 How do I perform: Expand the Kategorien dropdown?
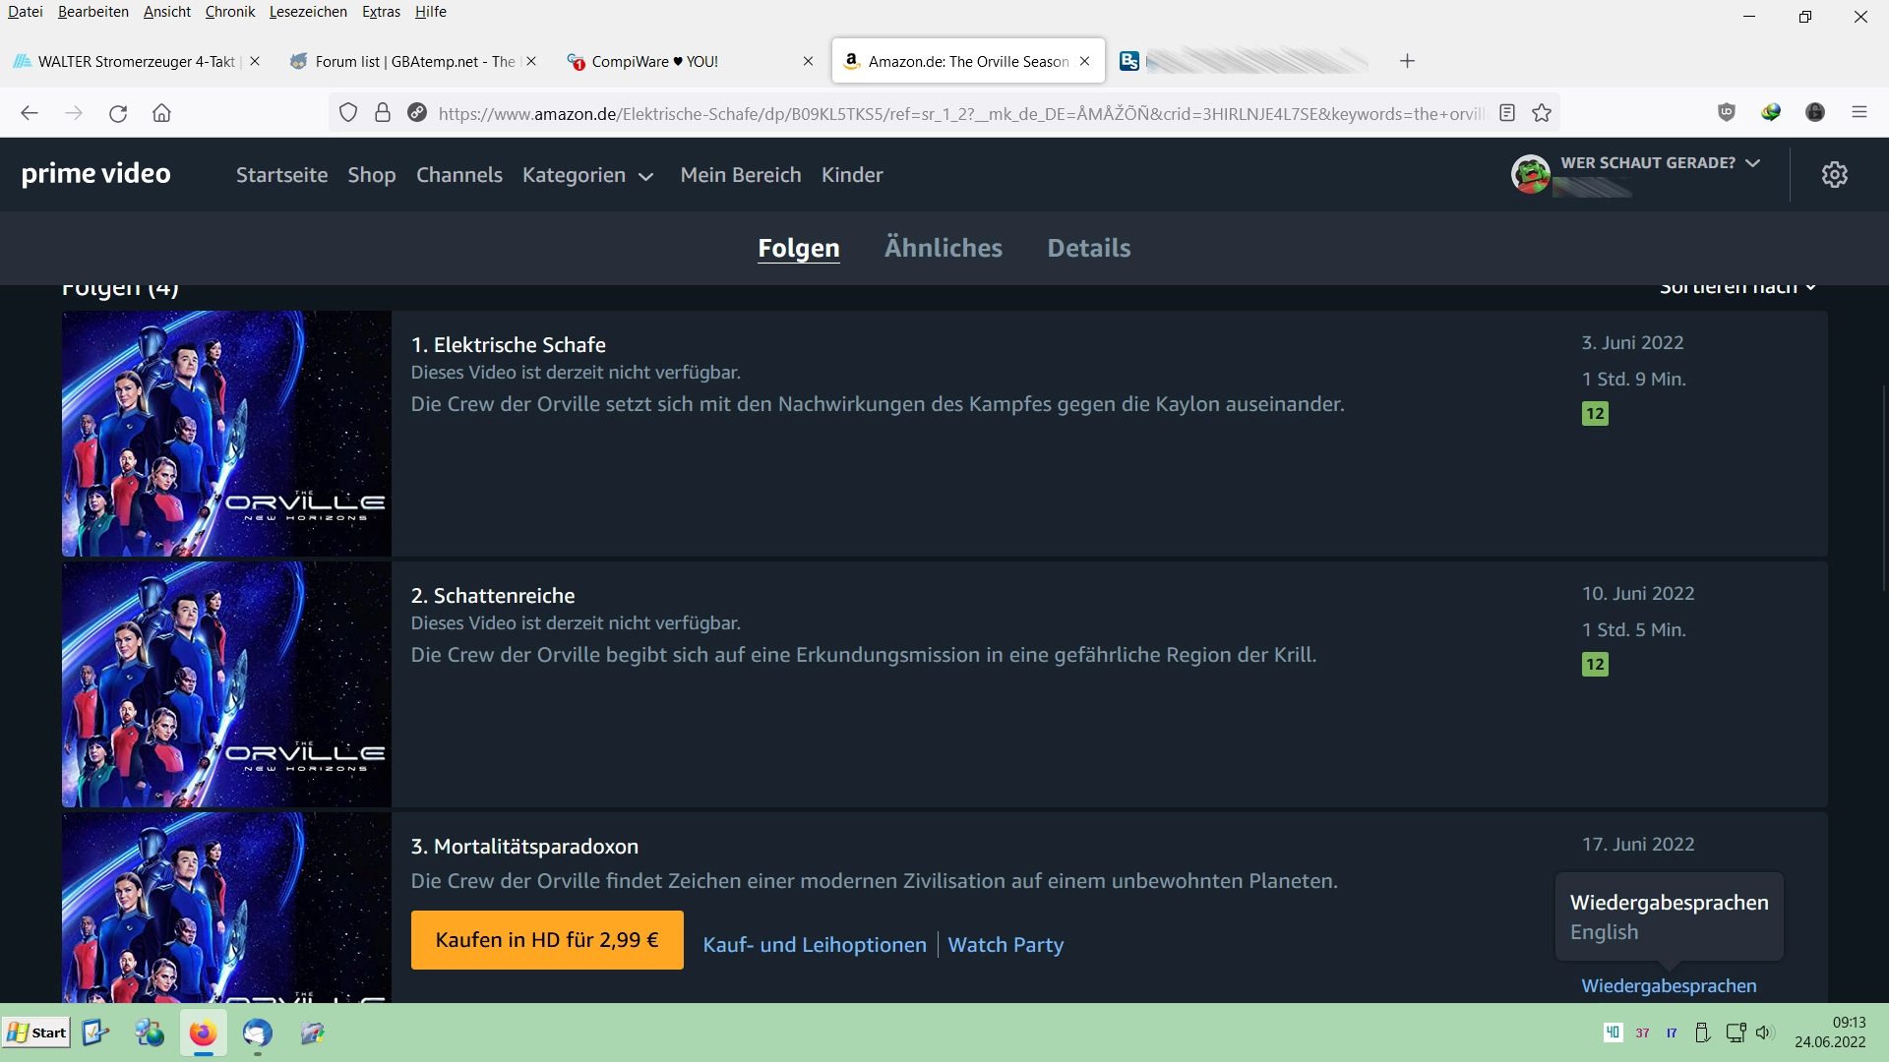587,175
